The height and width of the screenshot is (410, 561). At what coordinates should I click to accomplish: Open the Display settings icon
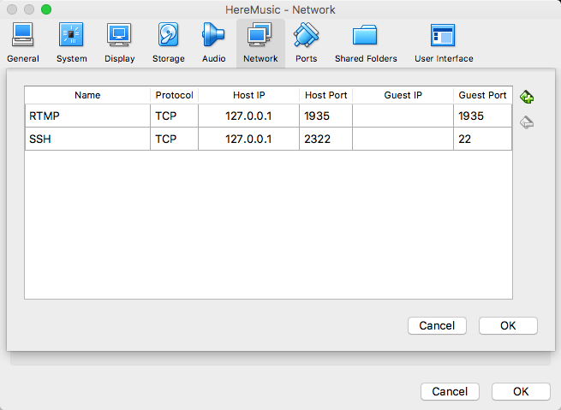click(120, 43)
